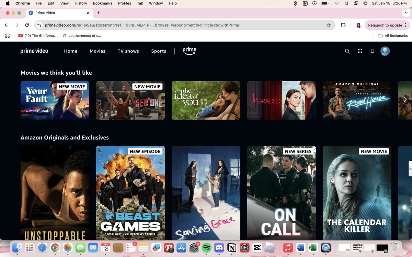The image size is (412, 257).
Task: Expand the Chrome tab search dropdown
Action: (406, 13)
